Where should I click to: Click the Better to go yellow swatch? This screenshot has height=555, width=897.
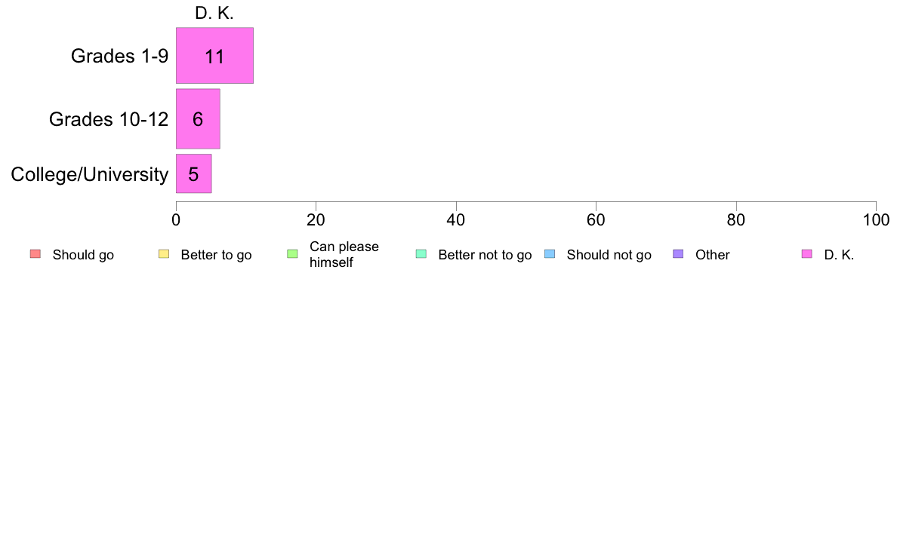pyautogui.click(x=164, y=254)
